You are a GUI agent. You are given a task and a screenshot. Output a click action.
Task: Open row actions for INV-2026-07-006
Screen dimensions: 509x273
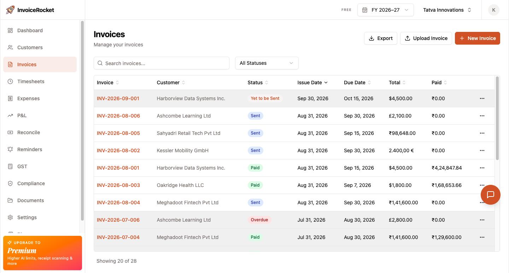(x=482, y=220)
